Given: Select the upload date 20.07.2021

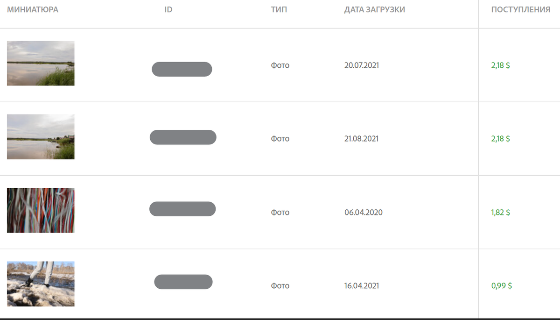Looking at the screenshot, I should (361, 65).
